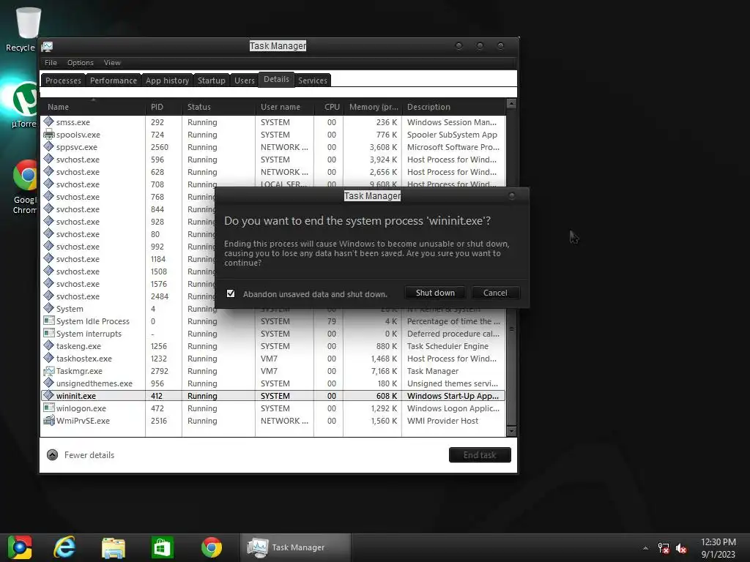The image size is (750, 562).
Task: Click the System Idle Process icon
Action: coord(48,321)
